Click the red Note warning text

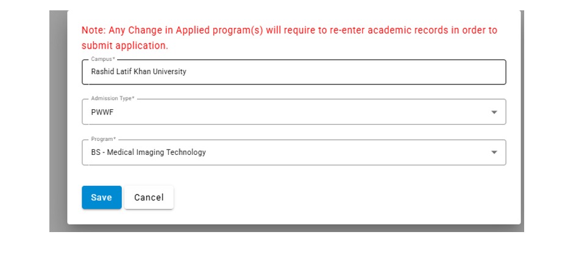coord(290,38)
